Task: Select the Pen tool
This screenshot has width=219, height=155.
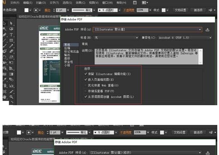Action: pos(5,35)
